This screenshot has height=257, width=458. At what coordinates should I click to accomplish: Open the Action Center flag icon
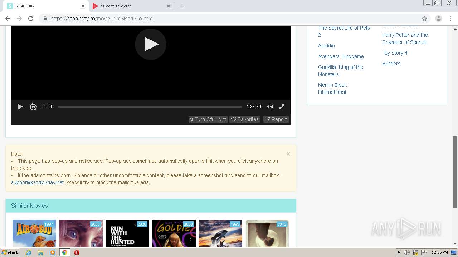[424, 252]
